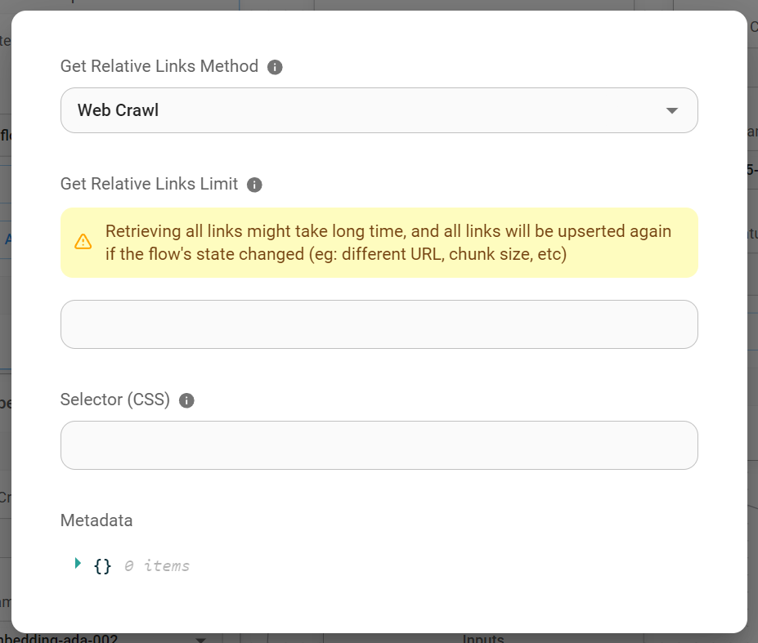Viewport: 758px width, 643px height.
Task: Click the "Inputs" label behind the dialog
Action: pos(483,639)
